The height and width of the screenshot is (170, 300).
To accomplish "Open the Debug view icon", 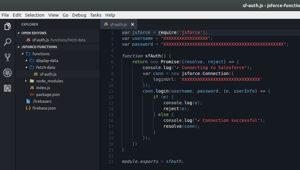I will click(x=7, y=73).
